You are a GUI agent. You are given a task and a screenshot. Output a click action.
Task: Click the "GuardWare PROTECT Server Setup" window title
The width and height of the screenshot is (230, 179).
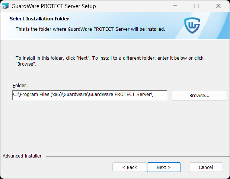point(54,6)
